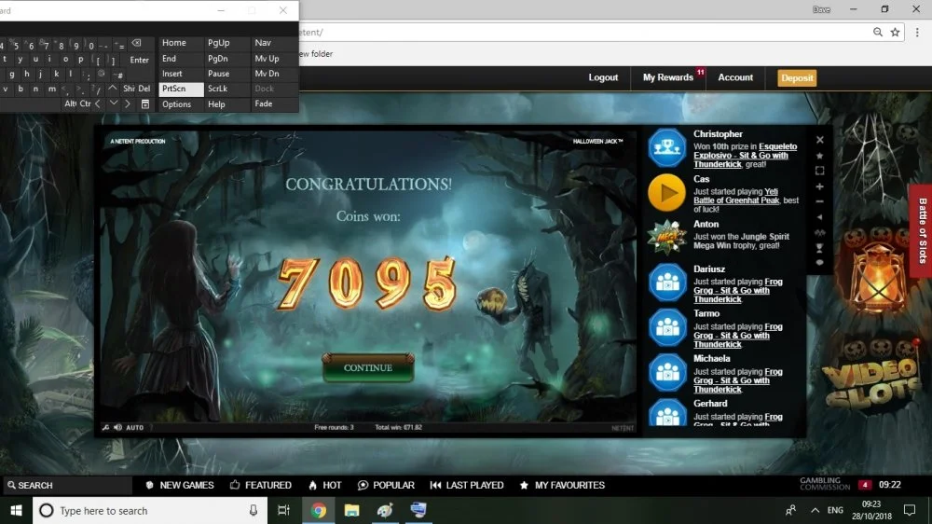Click the red notification badge showing 4
Viewport: 932px width, 524px height.
[865, 485]
